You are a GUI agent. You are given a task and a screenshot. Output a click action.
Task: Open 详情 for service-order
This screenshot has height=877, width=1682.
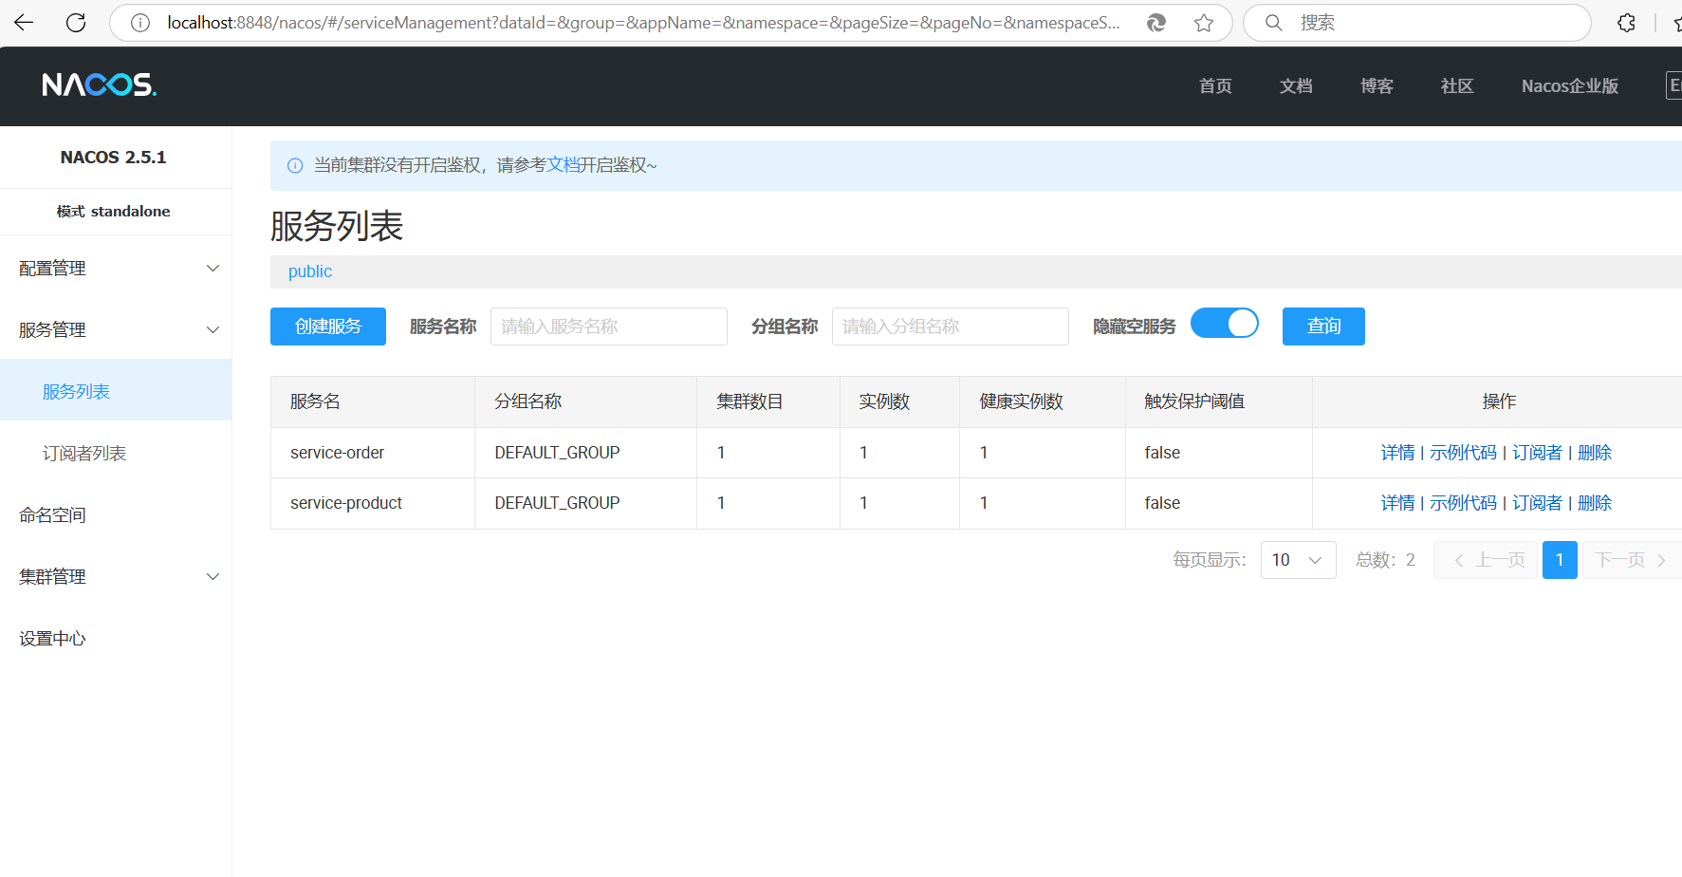tap(1397, 453)
